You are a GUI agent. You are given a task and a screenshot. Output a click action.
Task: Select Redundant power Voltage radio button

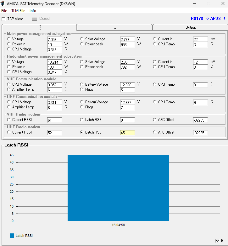click(8, 62)
